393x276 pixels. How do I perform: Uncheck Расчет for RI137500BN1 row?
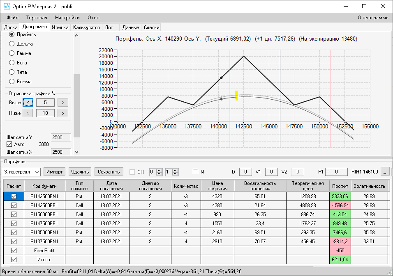click(x=14, y=241)
